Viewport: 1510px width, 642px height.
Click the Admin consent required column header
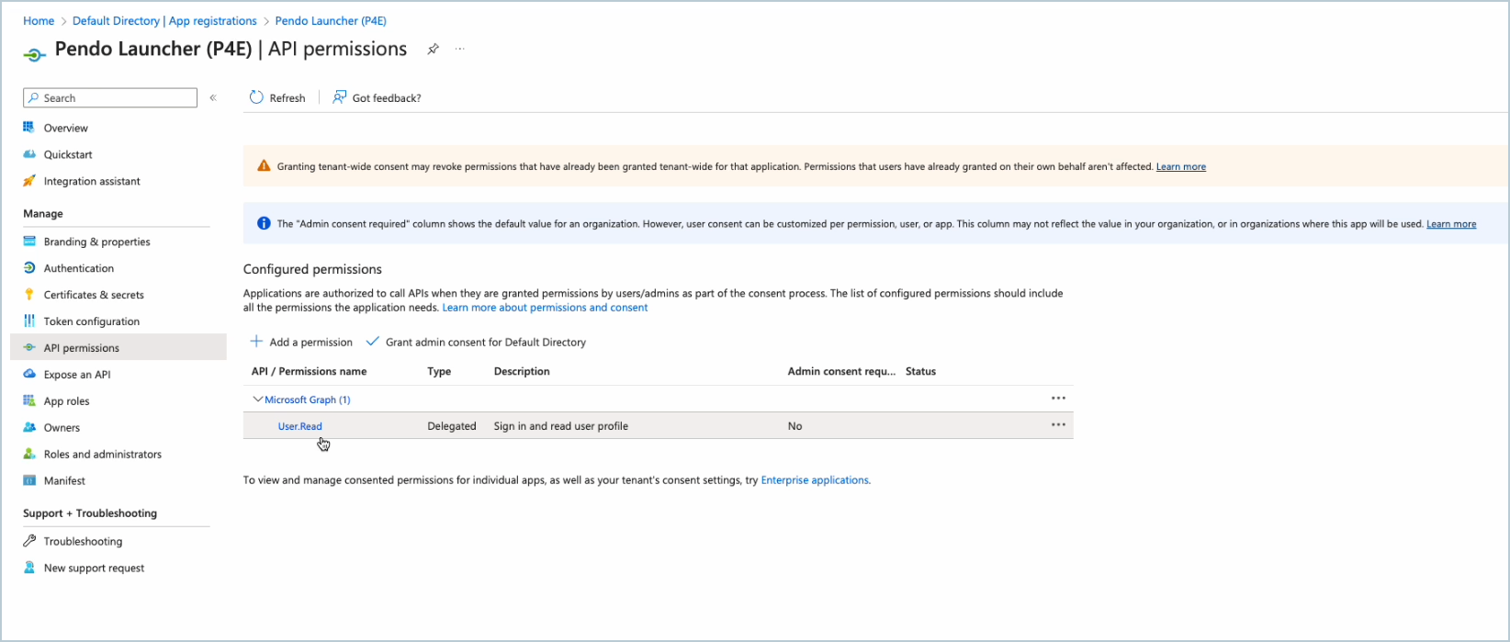[841, 371]
